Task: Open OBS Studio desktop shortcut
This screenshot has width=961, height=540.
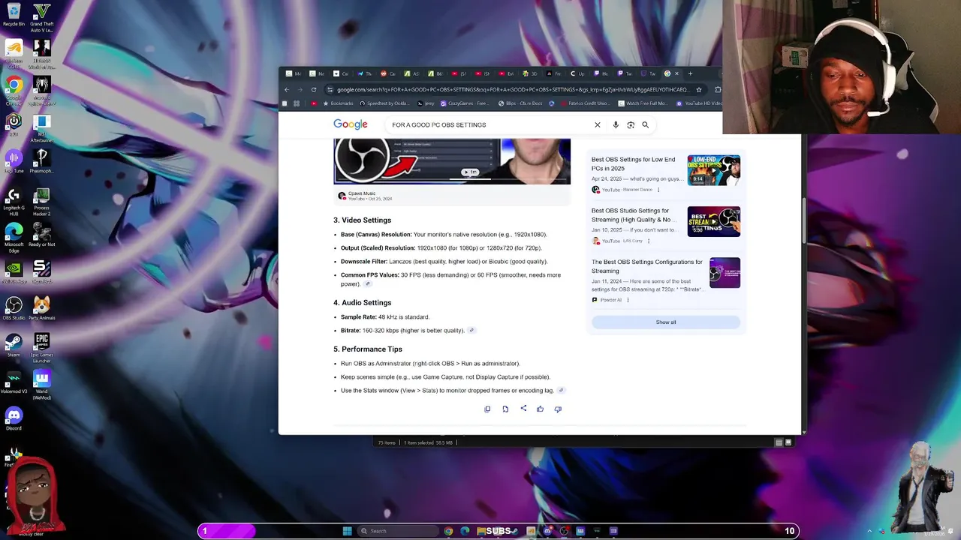Action: (x=14, y=307)
